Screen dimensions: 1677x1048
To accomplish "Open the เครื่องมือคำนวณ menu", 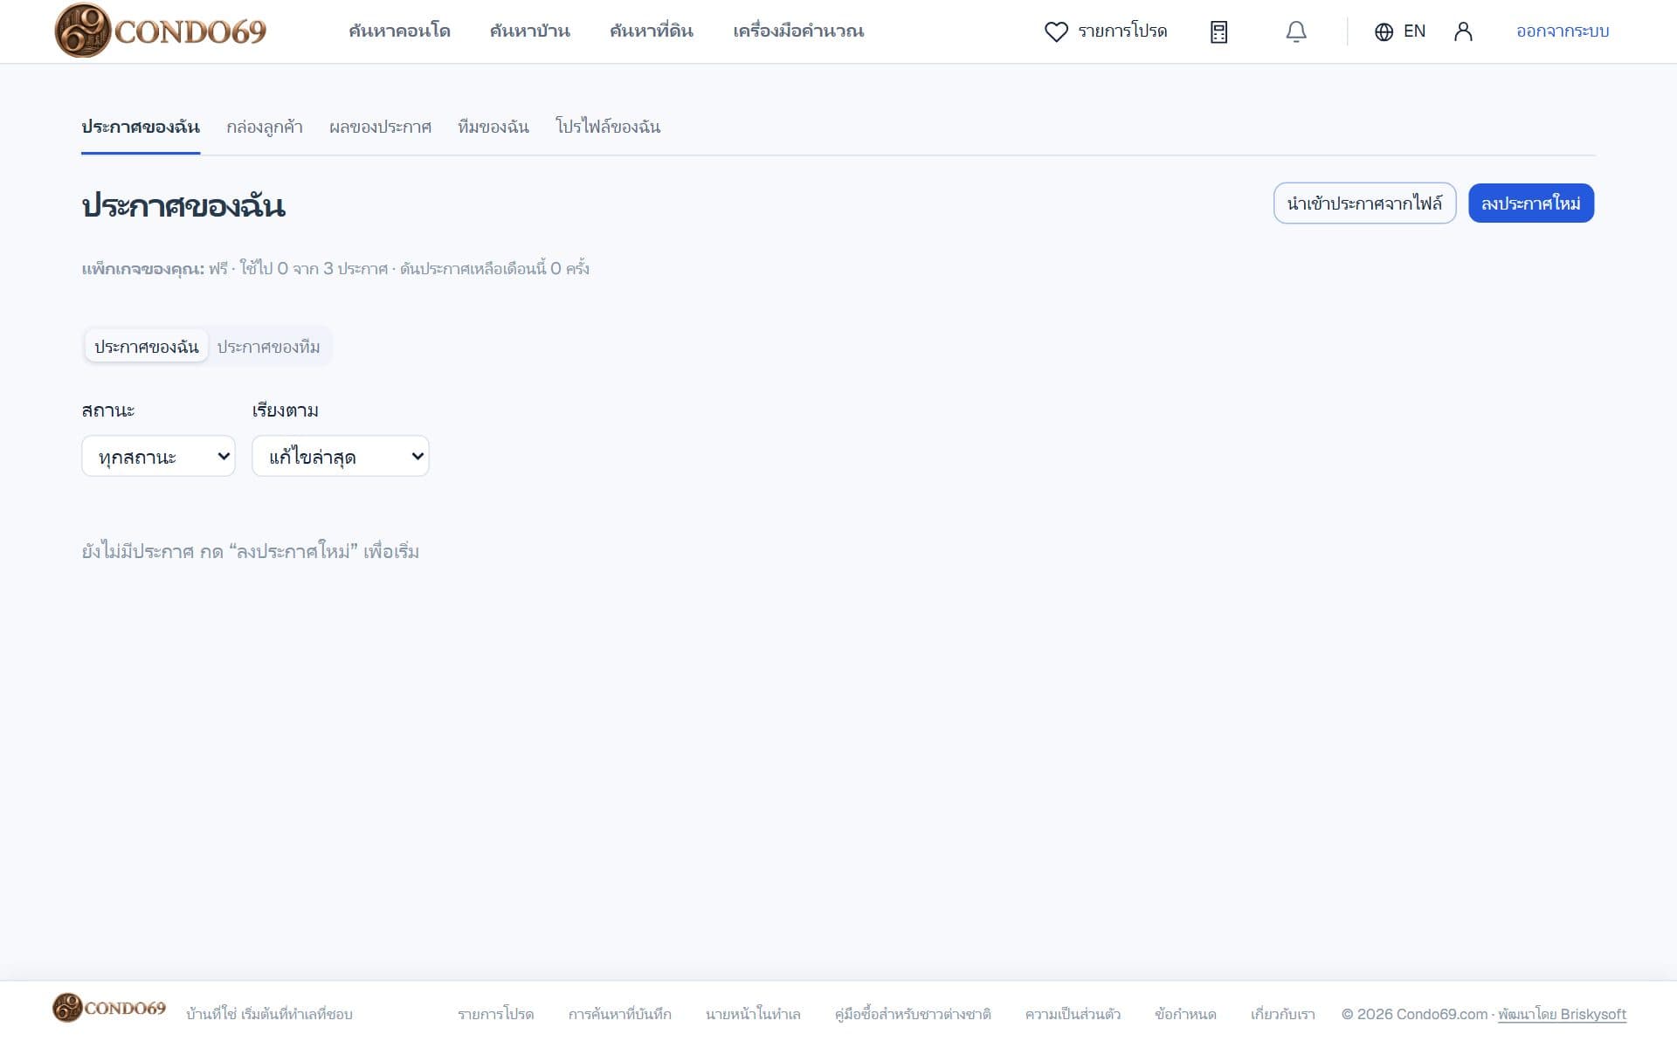I will click(x=798, y=31).
